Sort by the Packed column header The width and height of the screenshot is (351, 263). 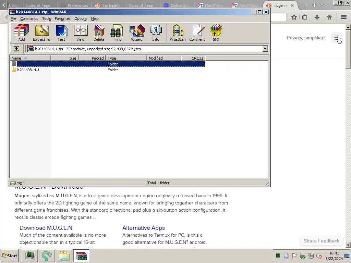pos(92,58)
